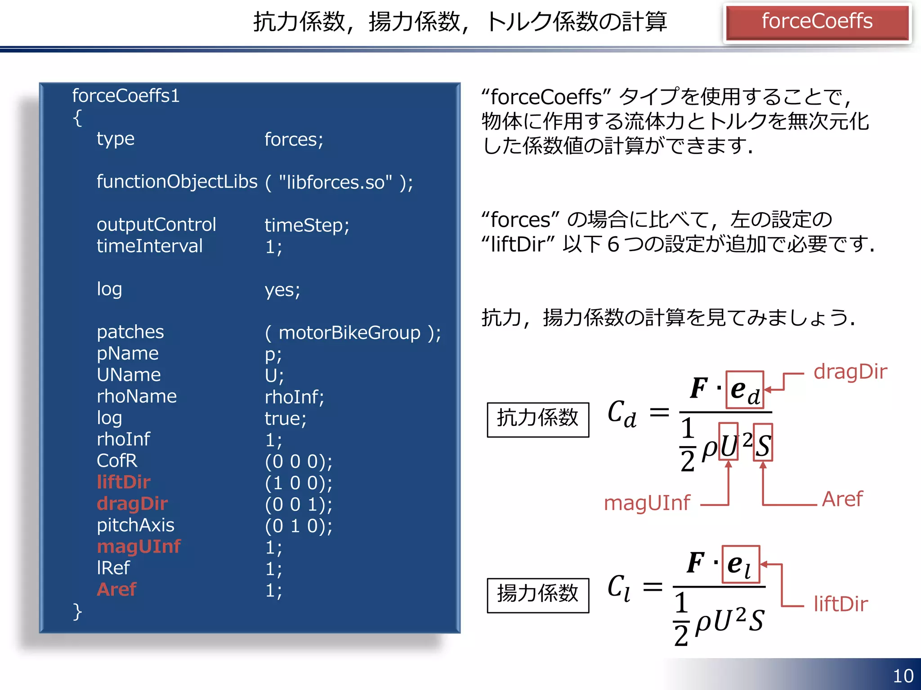Image resolution: width=921 pixels, height=690 pixels.
Task: Click the slide page number 10
Action: coord(903,676)
